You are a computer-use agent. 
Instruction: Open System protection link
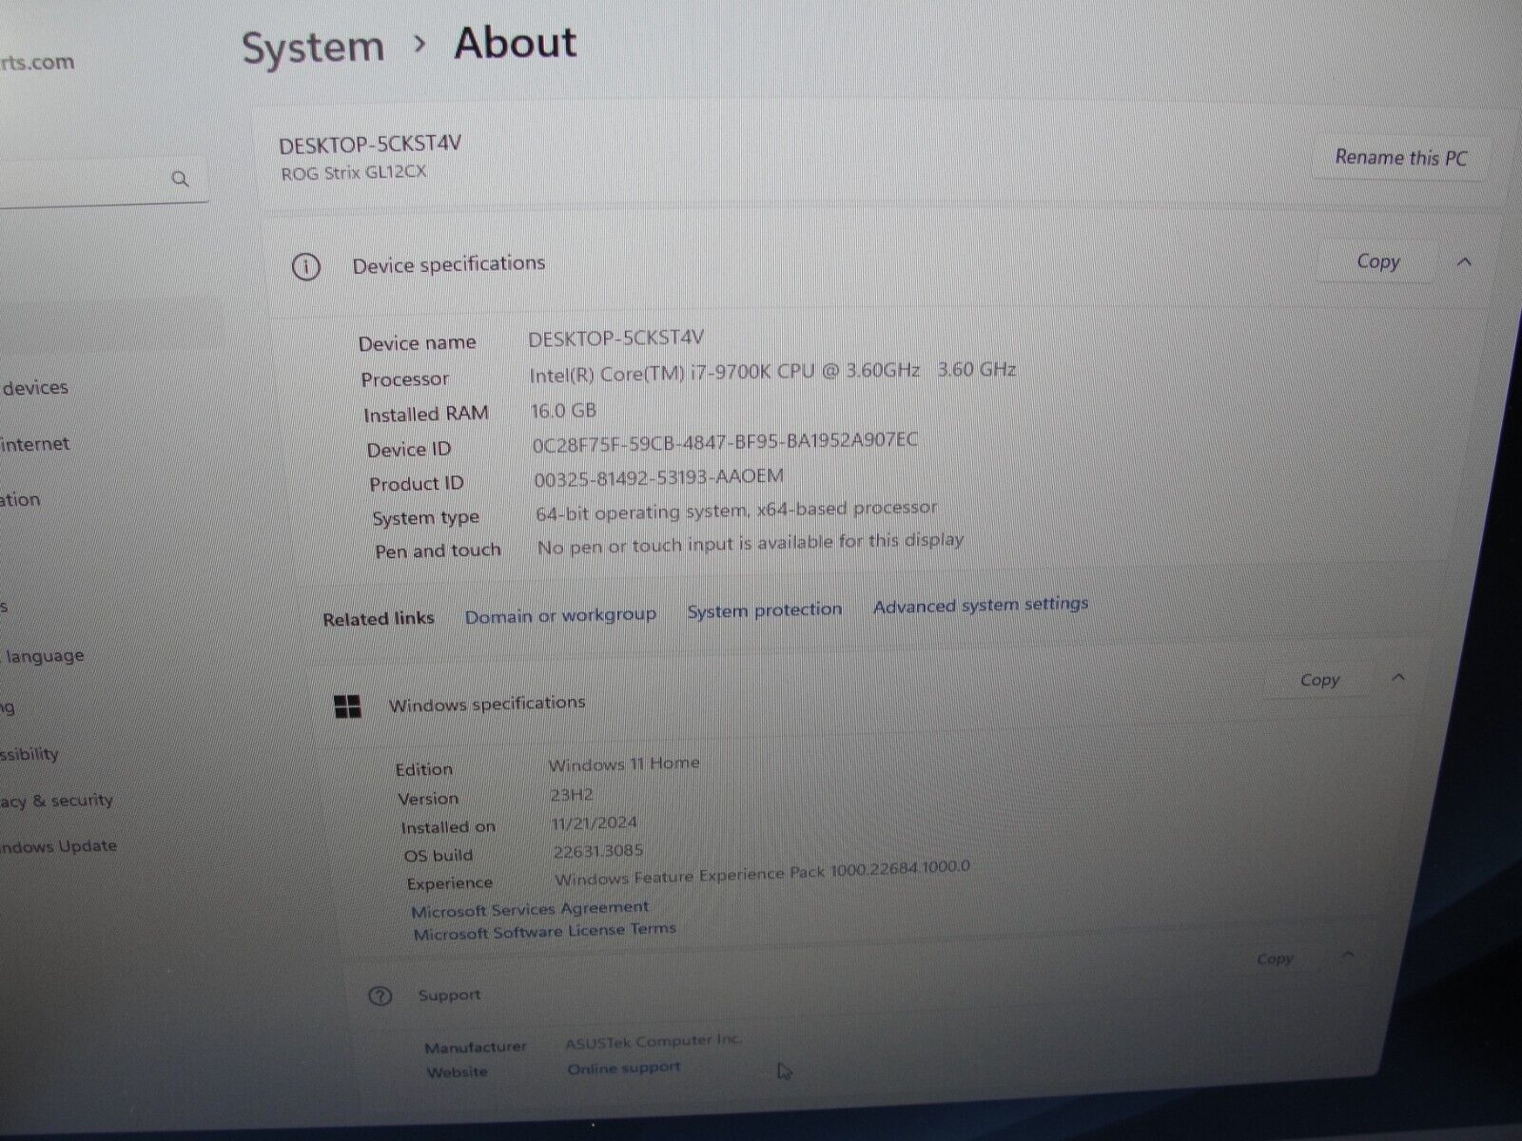[x=765, y=610]
